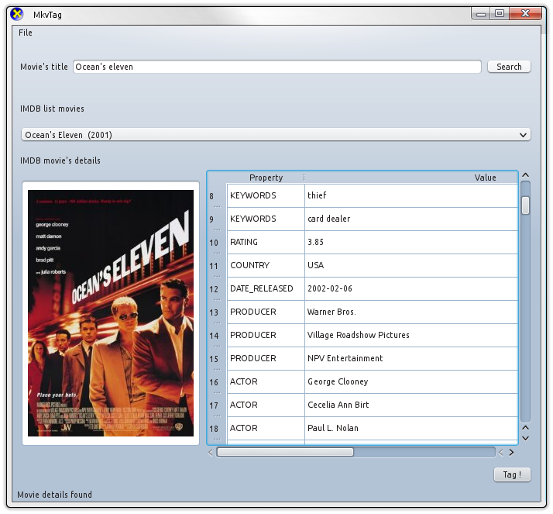Click row header number 8

(217, 196)
